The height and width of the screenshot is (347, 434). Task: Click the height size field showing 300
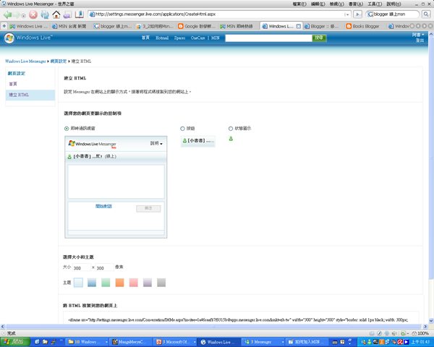pyautogui.click(x=105, y=267)
